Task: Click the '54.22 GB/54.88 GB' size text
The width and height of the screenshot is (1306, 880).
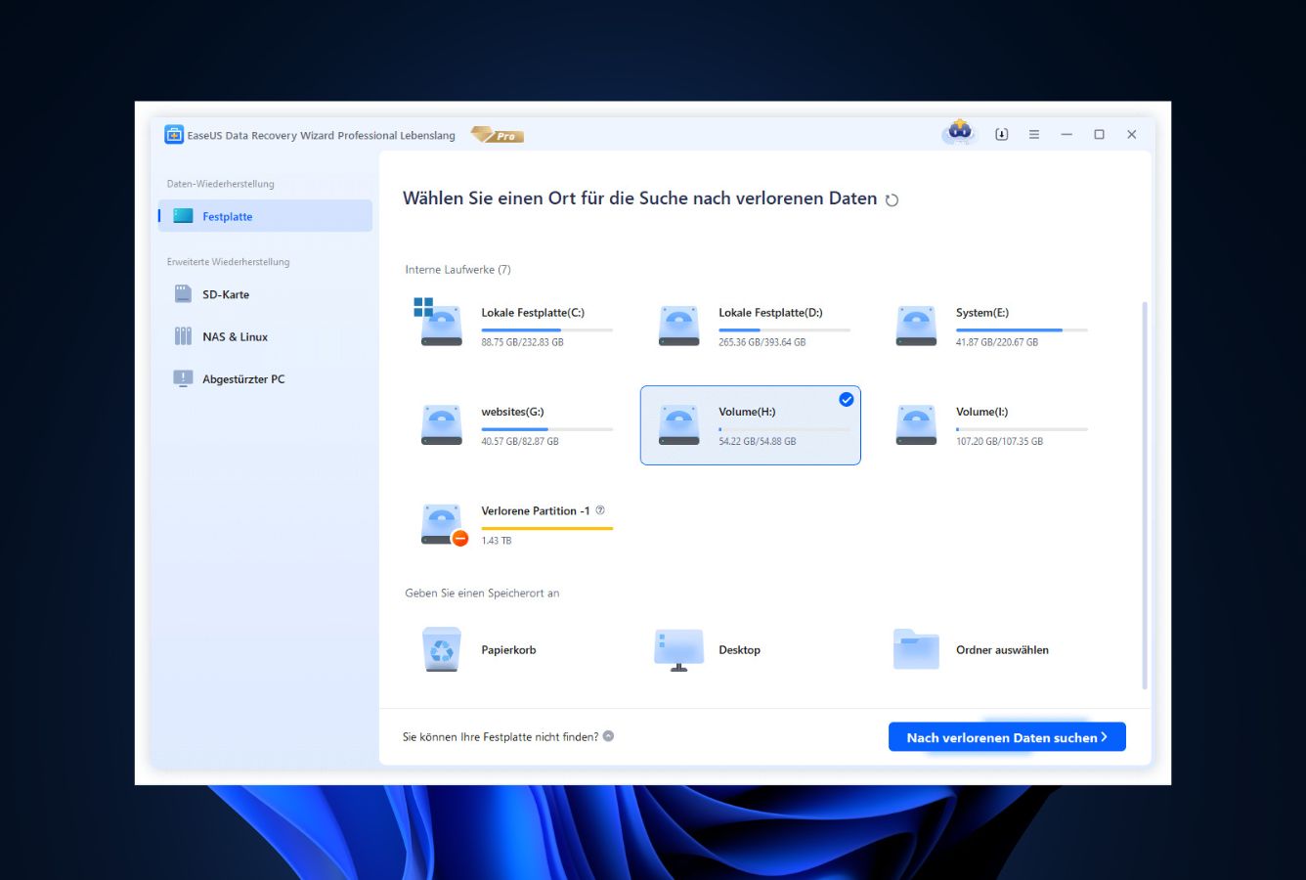Action: (758, 442)
